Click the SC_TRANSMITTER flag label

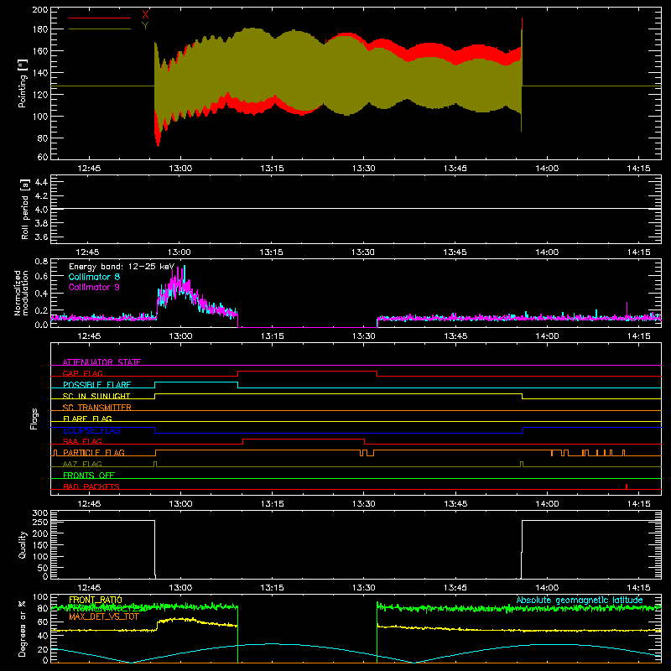(97, 408)
